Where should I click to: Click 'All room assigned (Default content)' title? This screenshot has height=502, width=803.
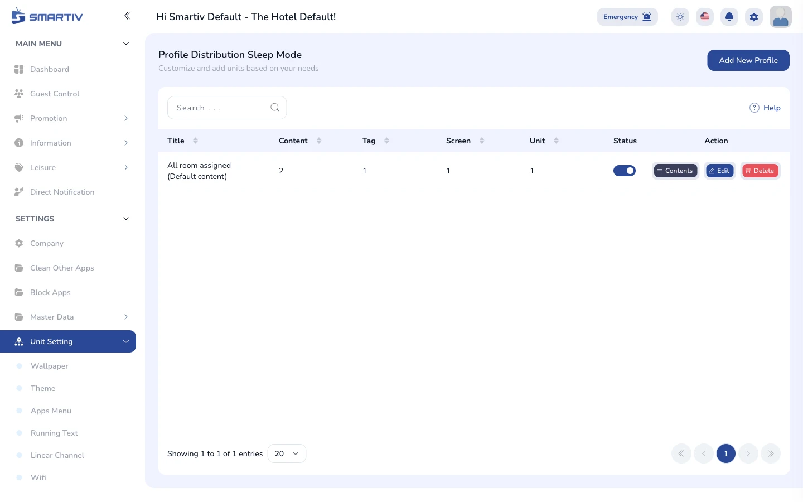(x=199, y=171)
